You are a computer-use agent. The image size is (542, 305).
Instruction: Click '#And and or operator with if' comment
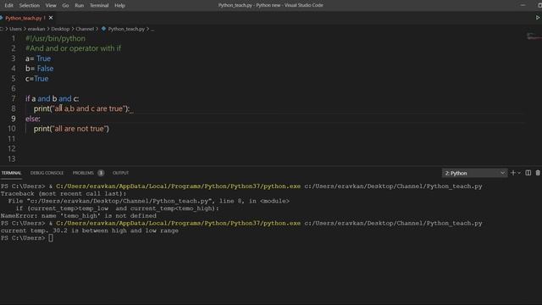click(73, 48)
